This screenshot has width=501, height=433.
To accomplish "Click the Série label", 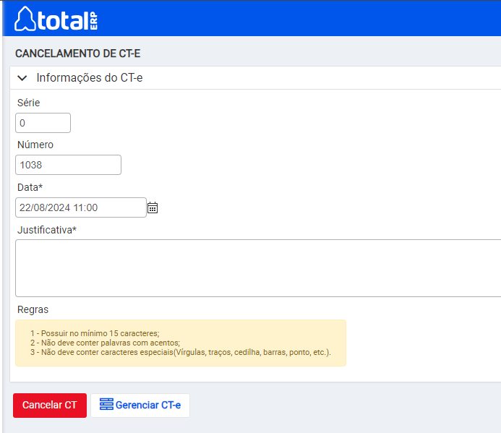I will click(x=28, y=103).
